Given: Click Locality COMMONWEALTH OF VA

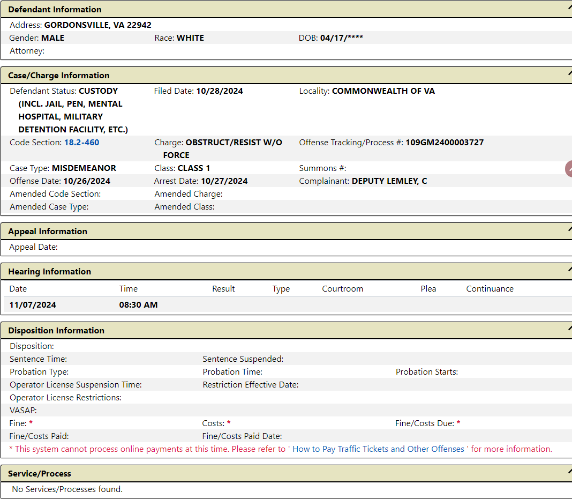Looking at the screenshot, I should (x=383, y=91).
